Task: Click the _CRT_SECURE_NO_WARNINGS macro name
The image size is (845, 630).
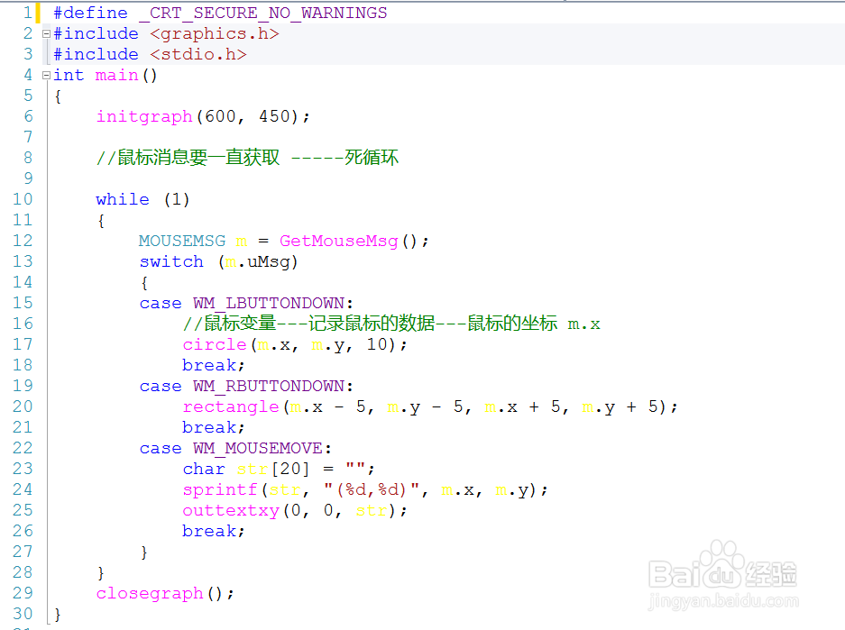Action: coord(263,13)
